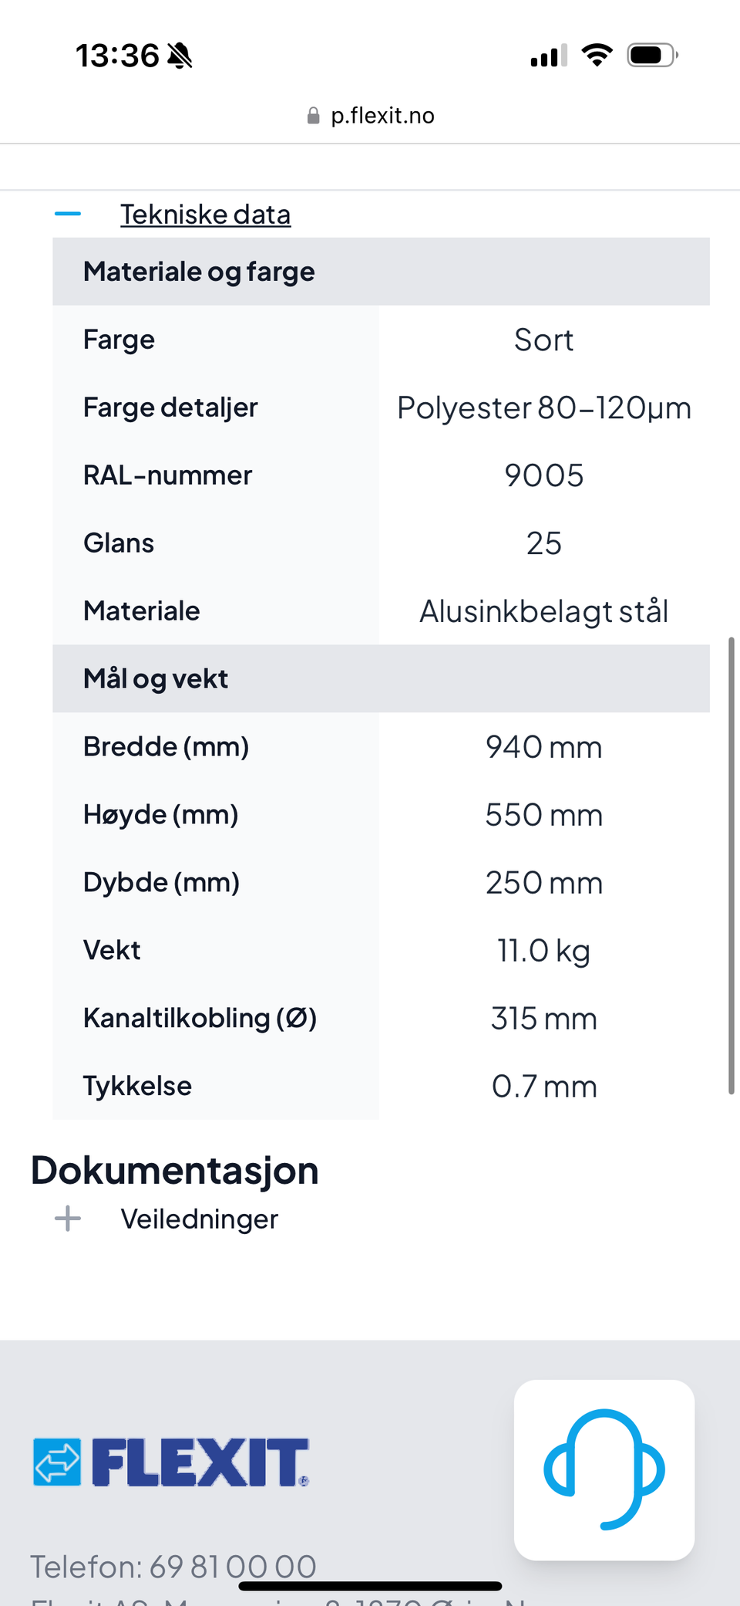
Task: Tap the lock icon beside the URL
Action: pyautogui.click(x=313, y=116)
